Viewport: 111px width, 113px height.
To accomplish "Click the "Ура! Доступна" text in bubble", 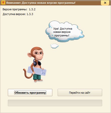I will click(63, 29).
